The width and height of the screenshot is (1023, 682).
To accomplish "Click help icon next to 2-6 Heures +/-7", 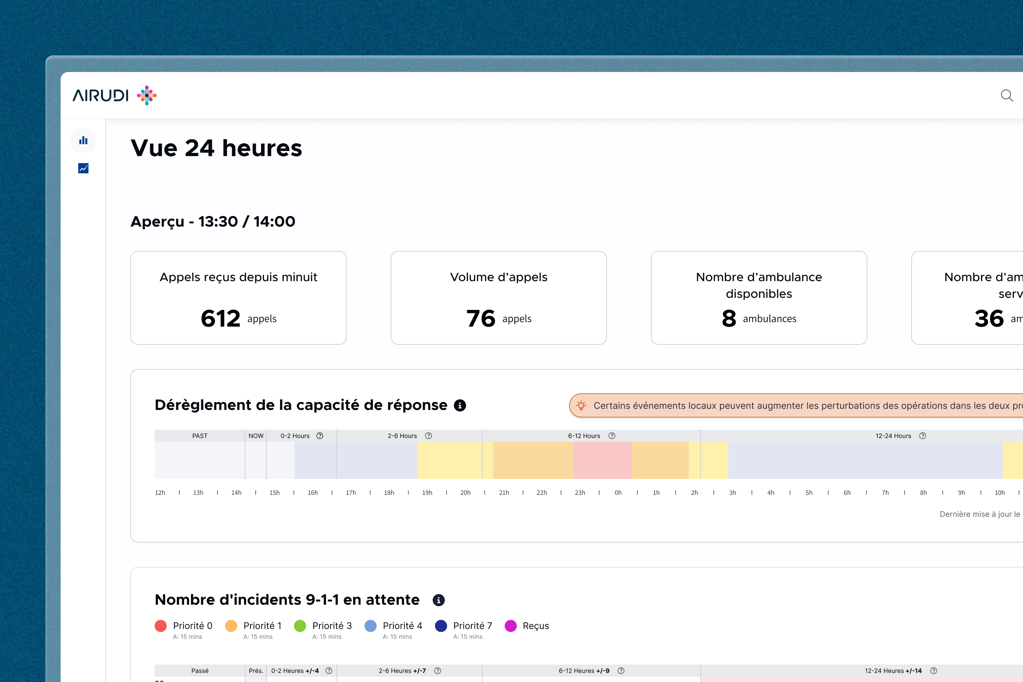I will [438, 671].
